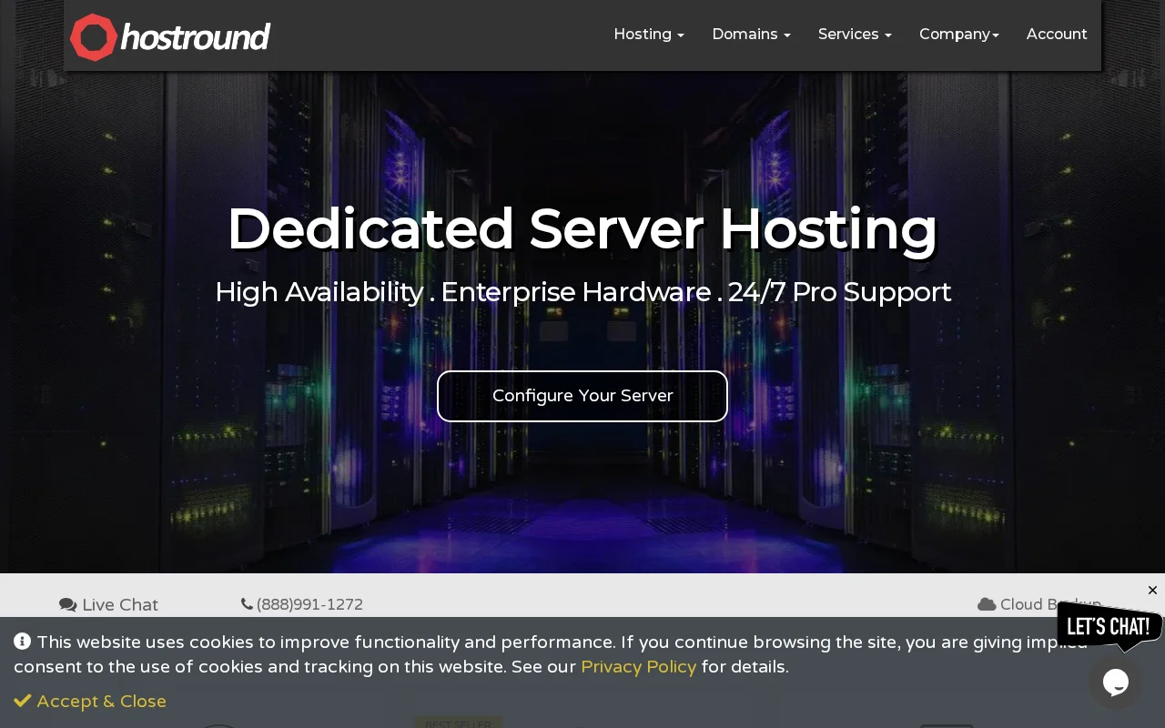This screenshot has height=728, width=1165.
Task: Click the hostround logo
Action: coord(170,37)
